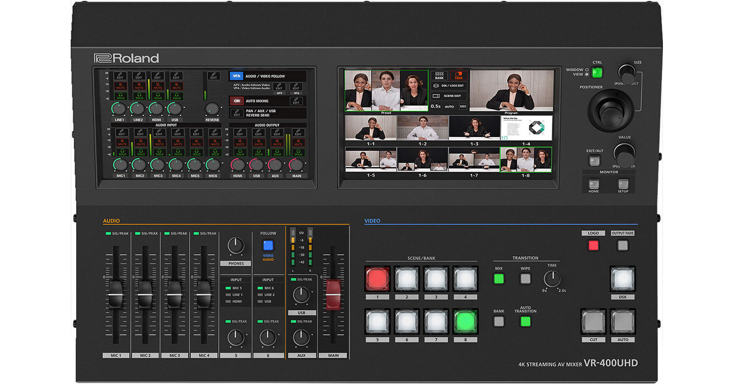Click the USB level knob in the AUDIO section

[x=301, y=295]
